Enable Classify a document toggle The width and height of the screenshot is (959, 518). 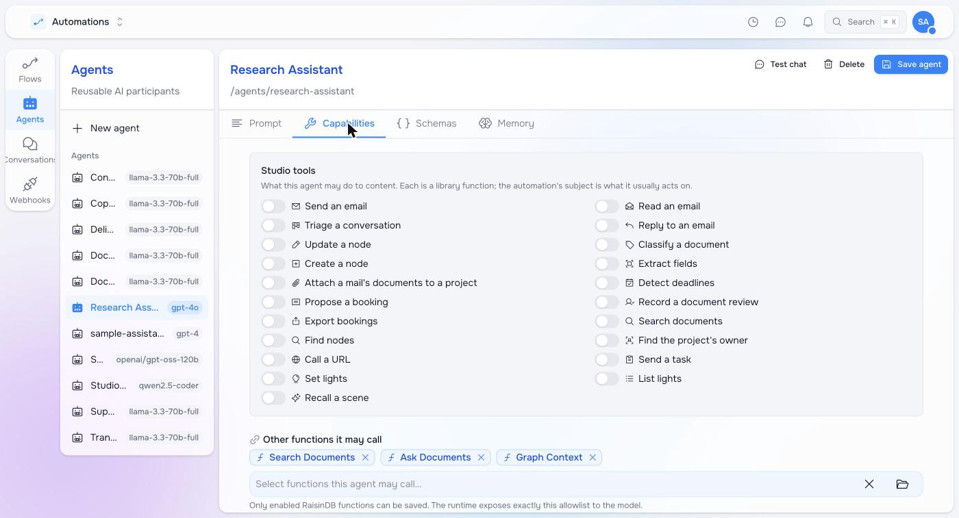(x=607, y=244)
